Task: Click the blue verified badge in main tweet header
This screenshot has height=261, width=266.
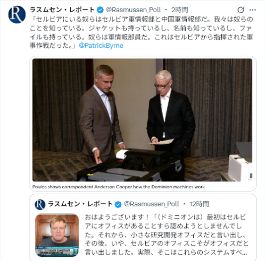Action: point(100,10)
